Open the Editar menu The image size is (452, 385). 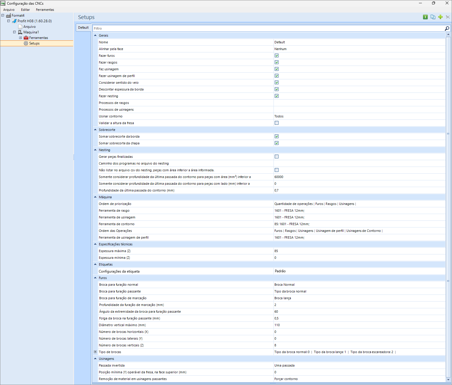[x=25, y=10]
